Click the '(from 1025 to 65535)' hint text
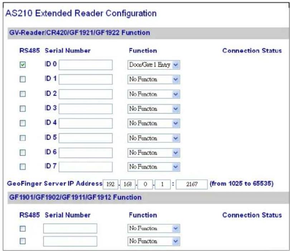This screenshot has width=290, height=251. (242, 183)
